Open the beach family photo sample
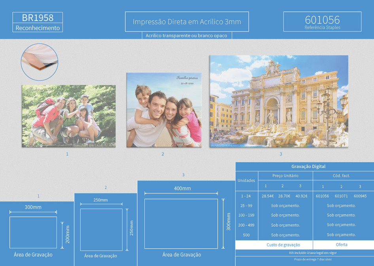The height and width of the screenshot is (266, 374). 164,110
